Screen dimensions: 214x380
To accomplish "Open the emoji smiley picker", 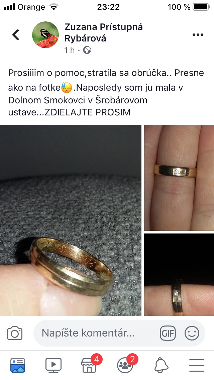I will click(192, 333).
